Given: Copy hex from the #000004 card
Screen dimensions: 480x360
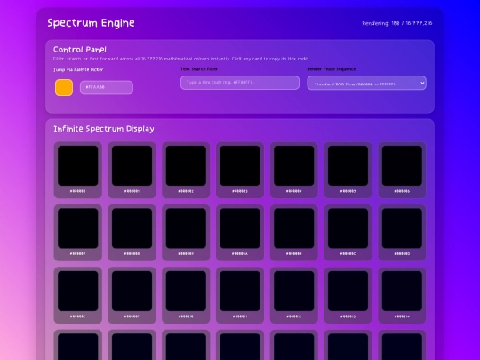Looking at the screenshot, I should click(x=294, y=170).
